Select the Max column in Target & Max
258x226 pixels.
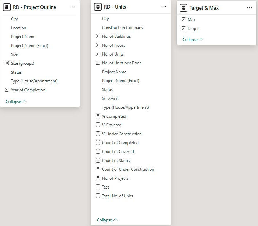[x=191, y=20]
